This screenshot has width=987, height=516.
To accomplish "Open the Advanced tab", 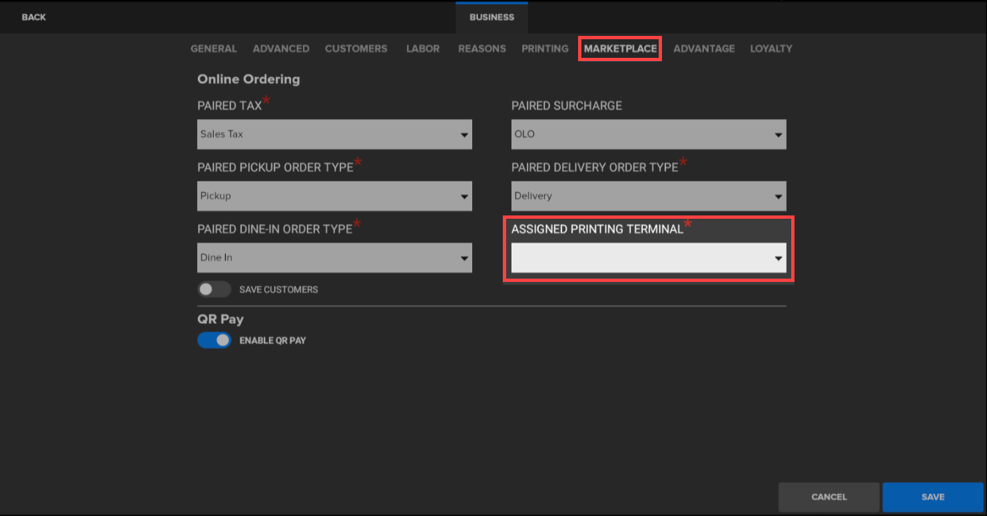I will point(280,49).
